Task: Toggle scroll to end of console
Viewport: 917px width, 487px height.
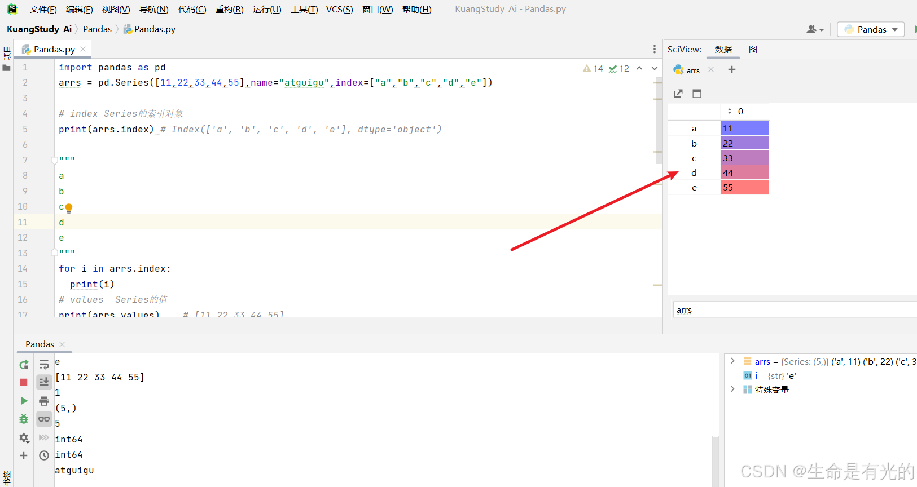Action: click(x=44, y=382)
